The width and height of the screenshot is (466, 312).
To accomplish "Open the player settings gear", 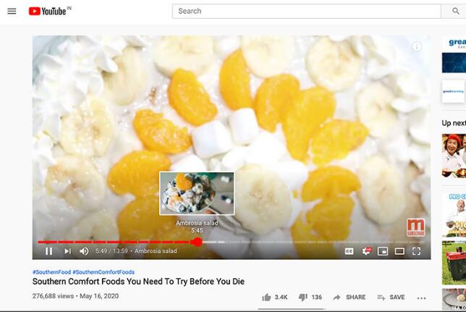I will (366, 251).
